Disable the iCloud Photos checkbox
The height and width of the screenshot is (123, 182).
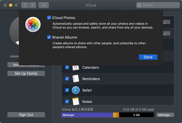[49, 18]
